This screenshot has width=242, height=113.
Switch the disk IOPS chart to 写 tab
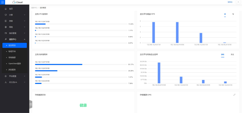(x=233, y=14)
